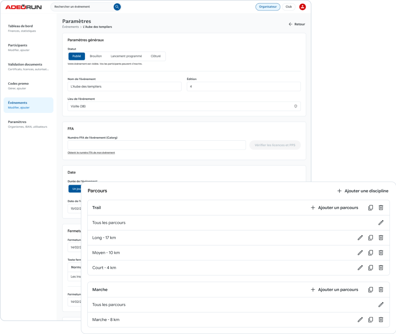Image resolution: width=396 pixels, height=334 pixels.
Task: Delete the Marche discipline
Action: point(381,289)
